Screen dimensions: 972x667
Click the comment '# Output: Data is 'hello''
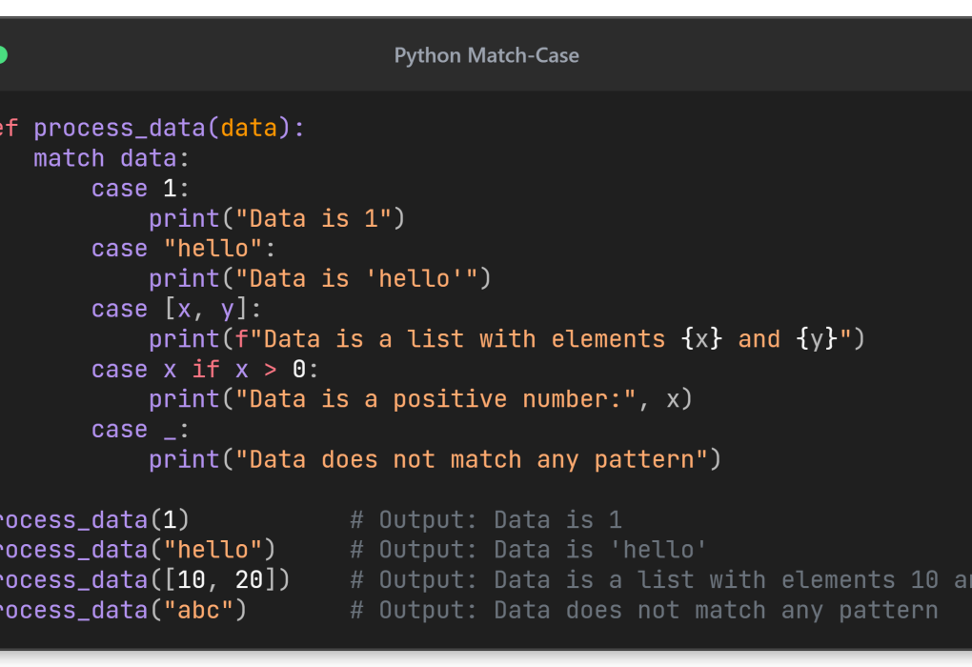coord(528,550)
